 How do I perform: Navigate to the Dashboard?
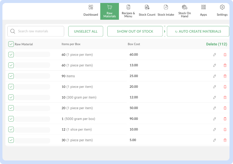coord(91,11)
